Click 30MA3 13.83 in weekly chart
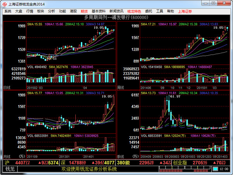 (209, 24)
